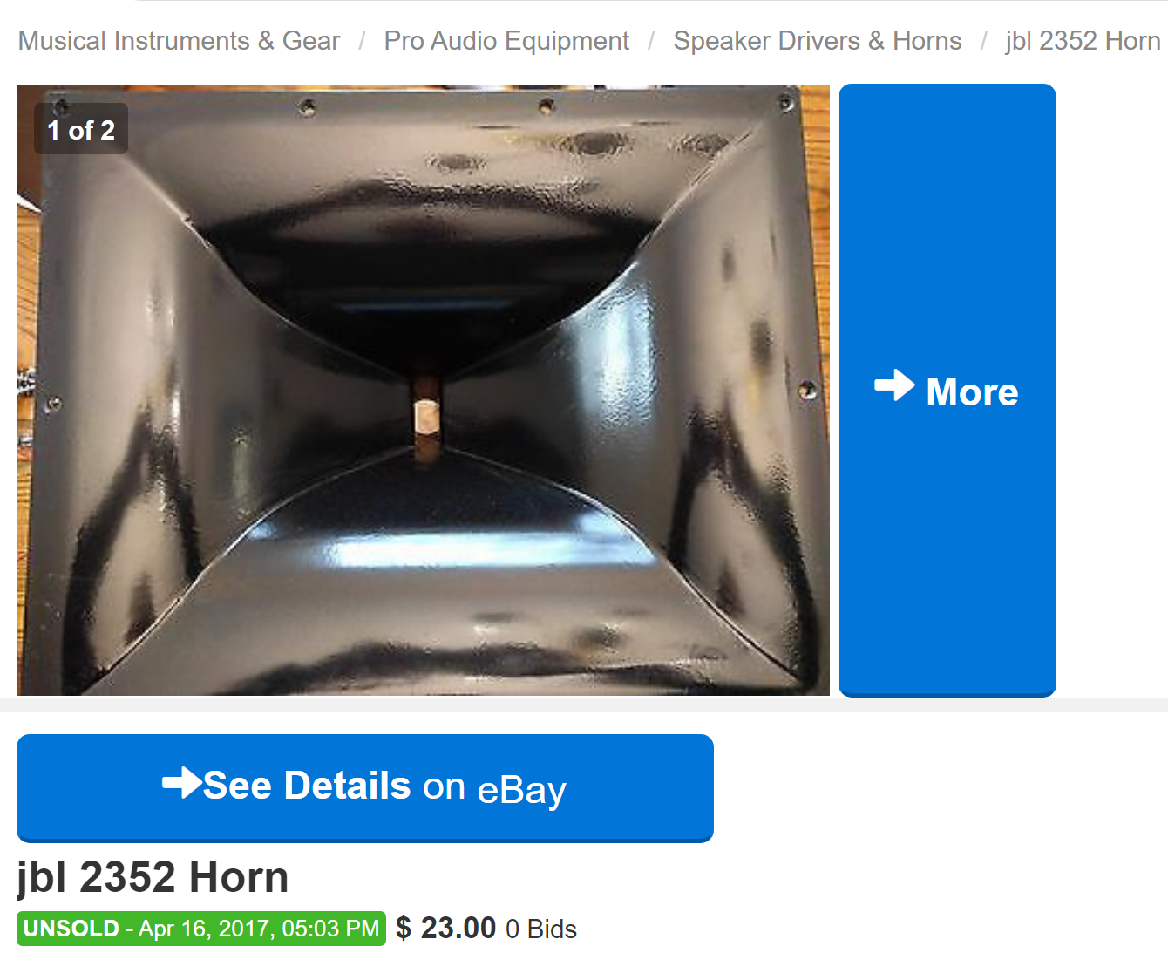The width and height of the screenshot is (1168, 953).
Task: Click the More button beside the photo
Action: point(947,390)
